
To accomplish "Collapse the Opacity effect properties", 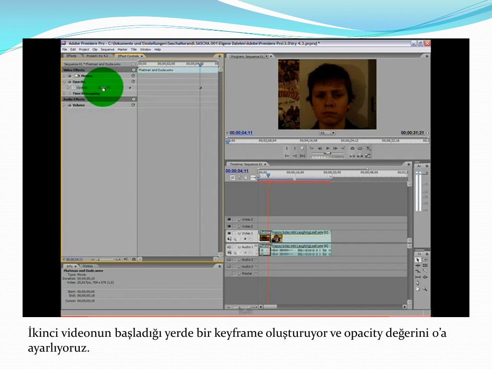I will click(x=64, y=82).
